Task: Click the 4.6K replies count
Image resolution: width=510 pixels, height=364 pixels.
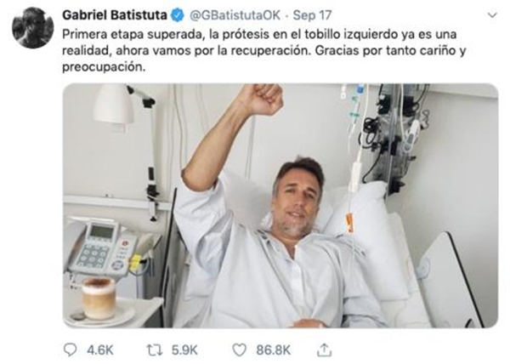Action: point(100,350)
